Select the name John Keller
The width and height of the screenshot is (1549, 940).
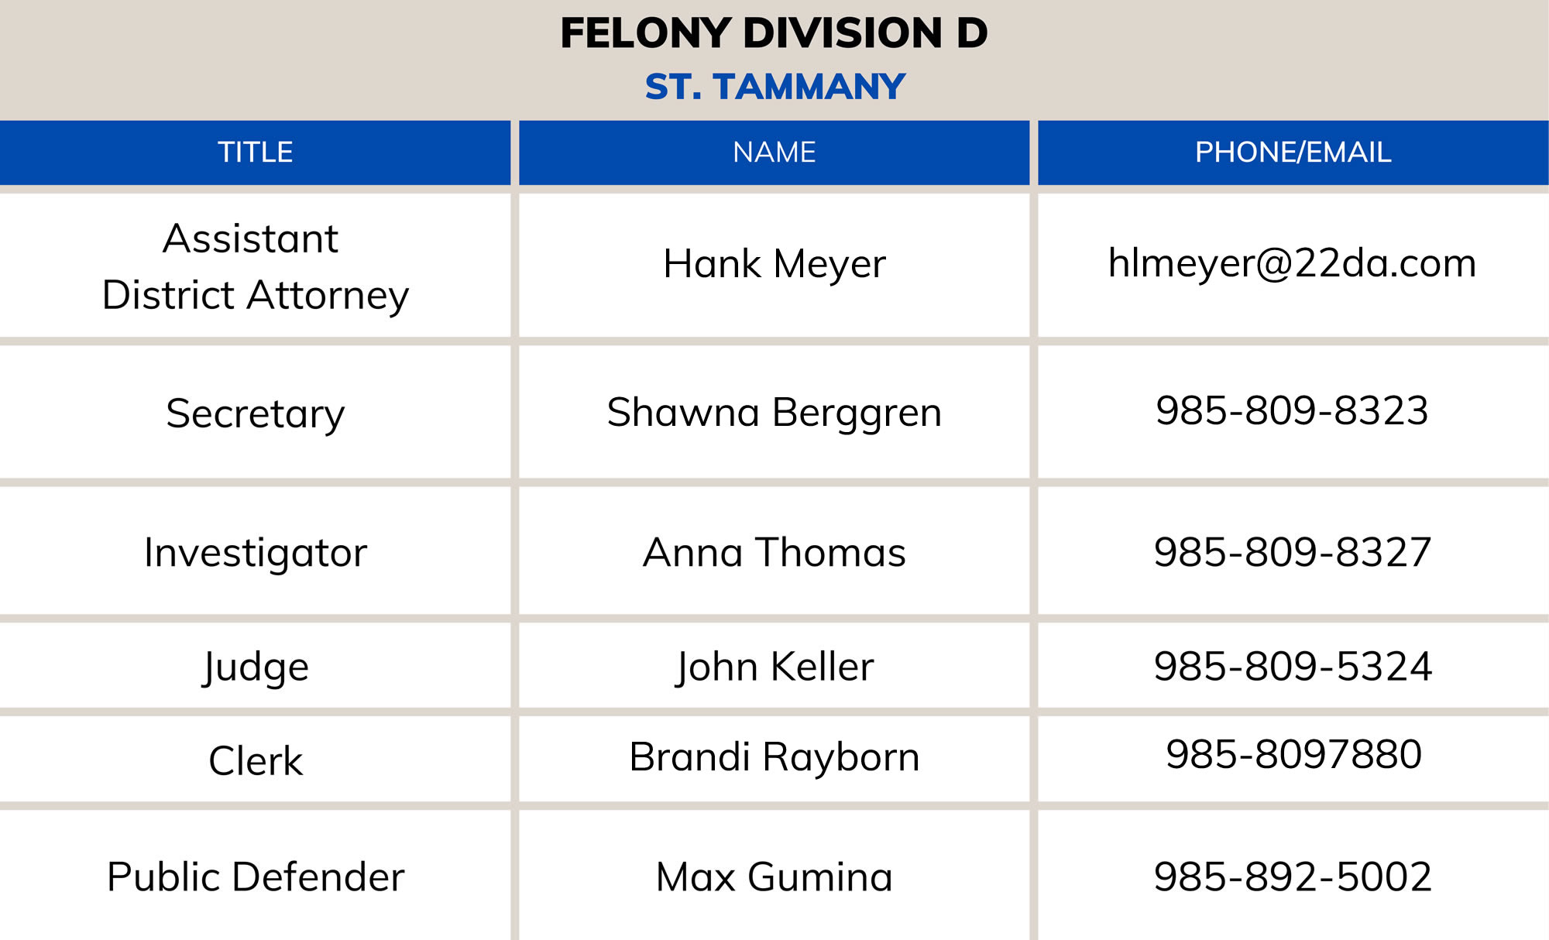tap(774, 667)
